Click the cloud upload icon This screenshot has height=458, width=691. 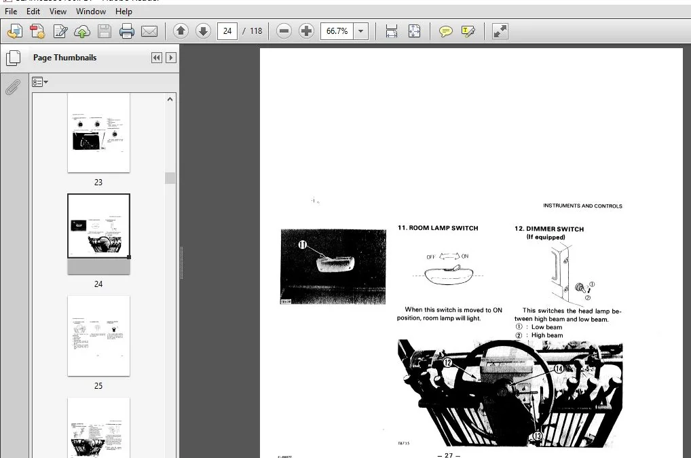[82, 31]
